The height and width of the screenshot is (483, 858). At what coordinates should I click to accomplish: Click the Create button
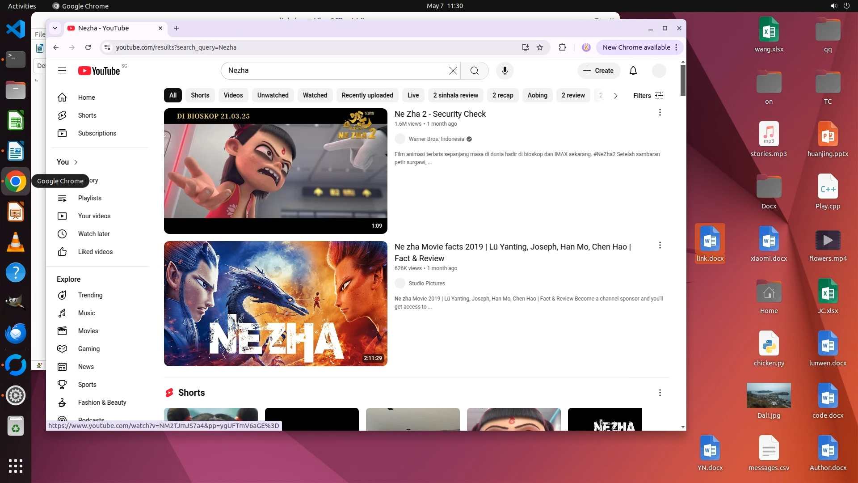click(598, 71)
